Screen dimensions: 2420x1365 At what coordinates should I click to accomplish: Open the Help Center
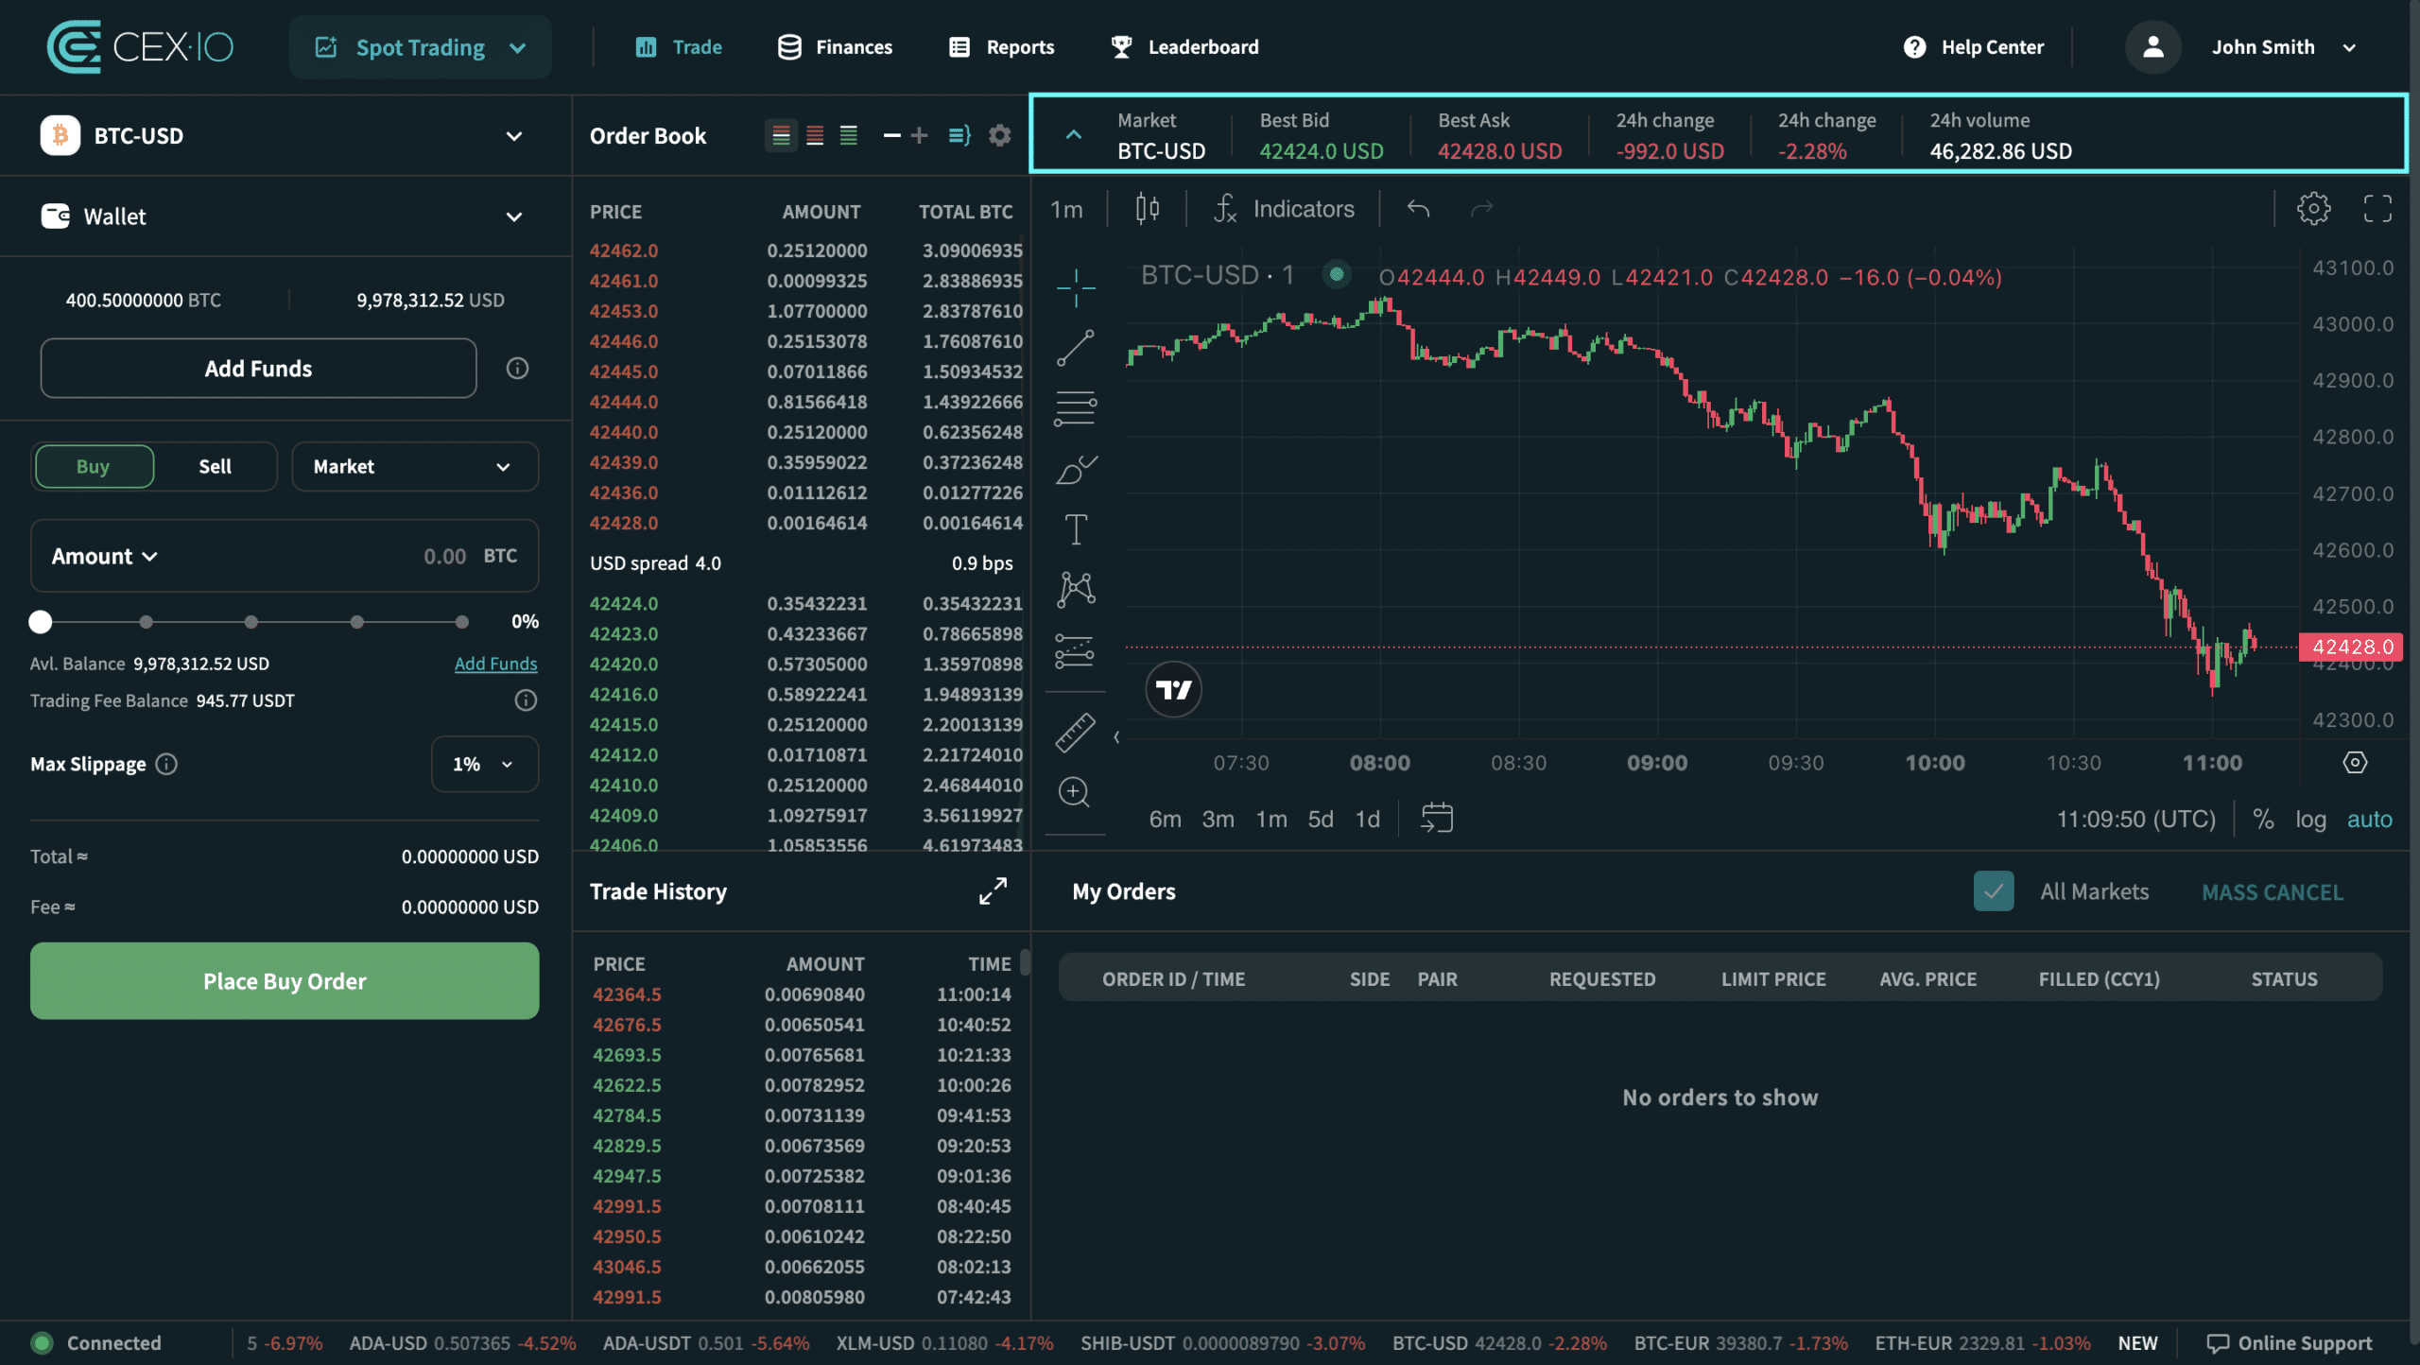1974,46
